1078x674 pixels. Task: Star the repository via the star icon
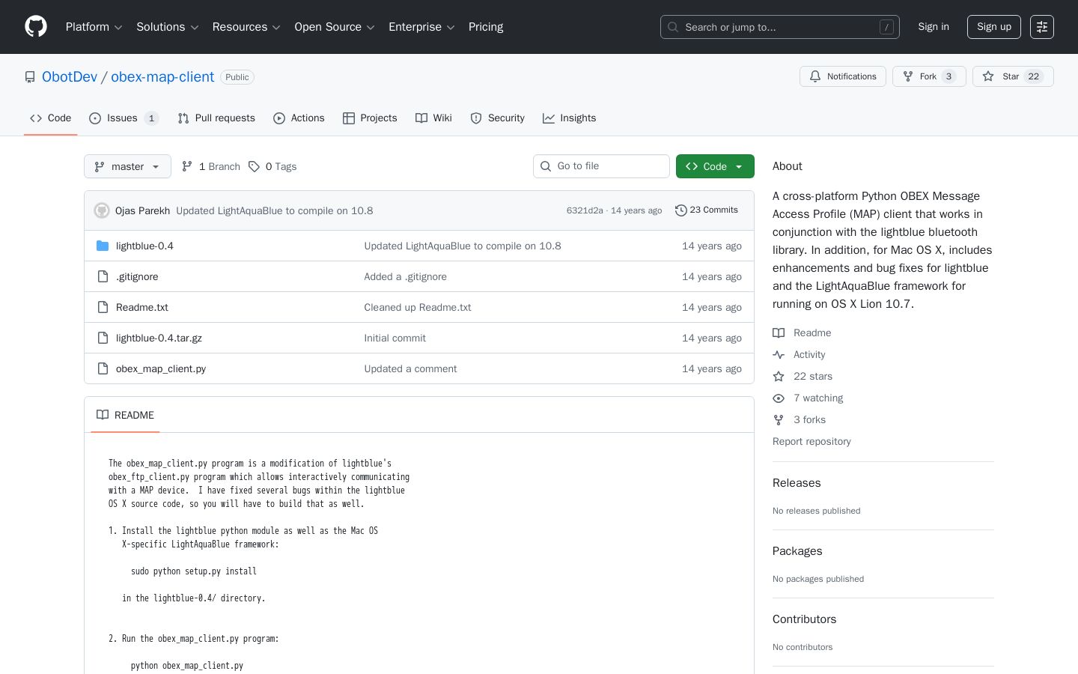click(988, 76)
